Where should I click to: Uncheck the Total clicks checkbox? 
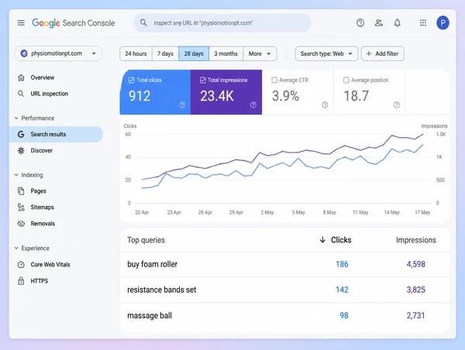[x=131, y=80]
